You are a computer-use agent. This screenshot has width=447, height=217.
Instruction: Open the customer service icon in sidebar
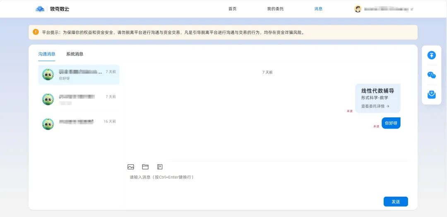432,95
